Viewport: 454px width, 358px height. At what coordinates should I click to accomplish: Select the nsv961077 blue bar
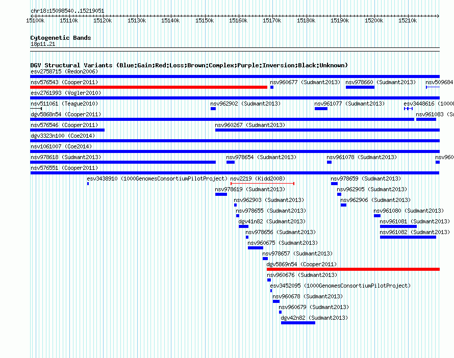(x=321, y=109)
